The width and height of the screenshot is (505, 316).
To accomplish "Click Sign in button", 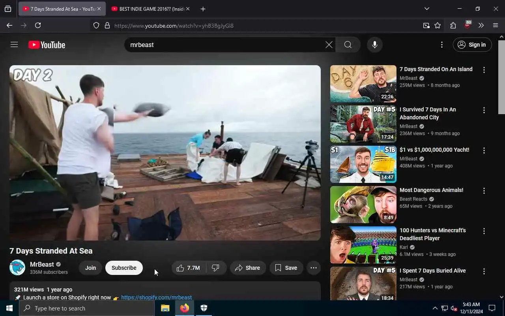I will 472,45.
